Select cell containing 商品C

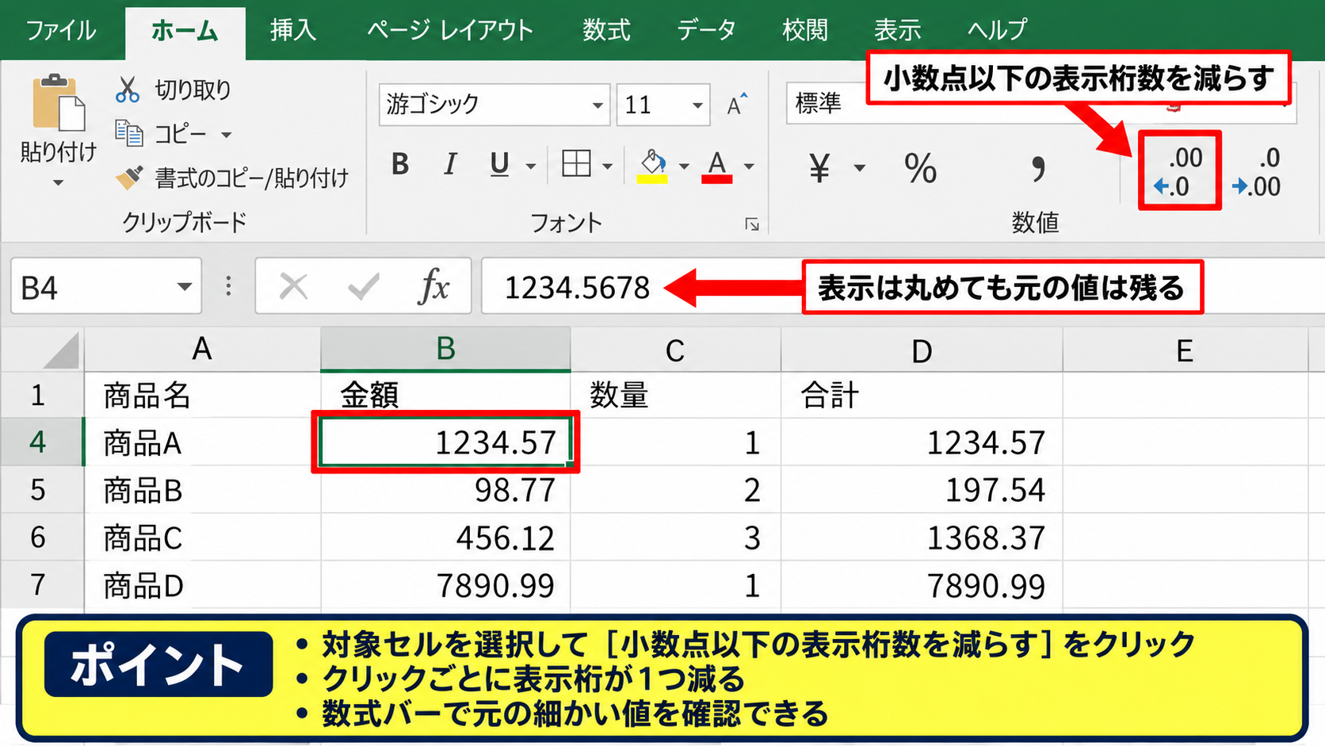pos(202,538)
